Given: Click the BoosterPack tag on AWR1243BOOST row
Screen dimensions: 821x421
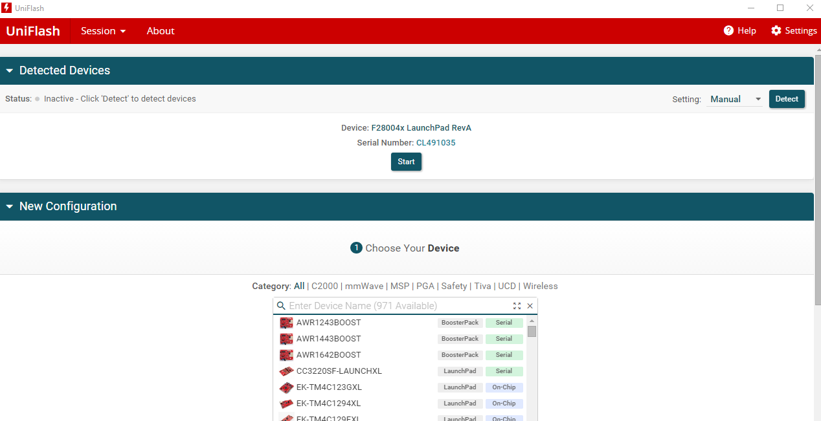Looking at the screenshot, I should [x=460, y=323].
